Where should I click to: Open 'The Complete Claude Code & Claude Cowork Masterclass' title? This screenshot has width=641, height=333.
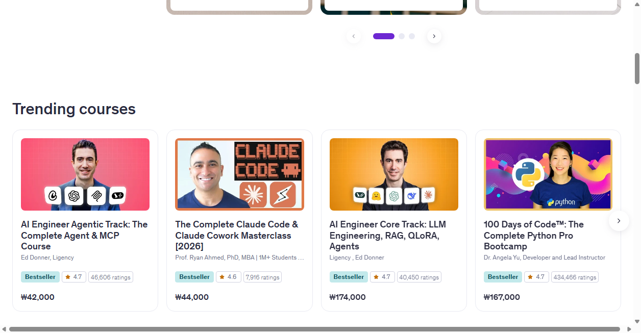click(237, 235)
